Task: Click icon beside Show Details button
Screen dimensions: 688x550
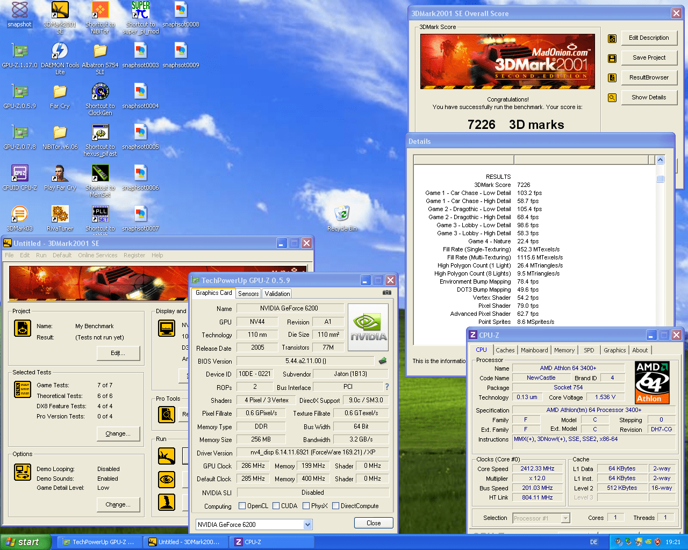Action: (612, 98)
